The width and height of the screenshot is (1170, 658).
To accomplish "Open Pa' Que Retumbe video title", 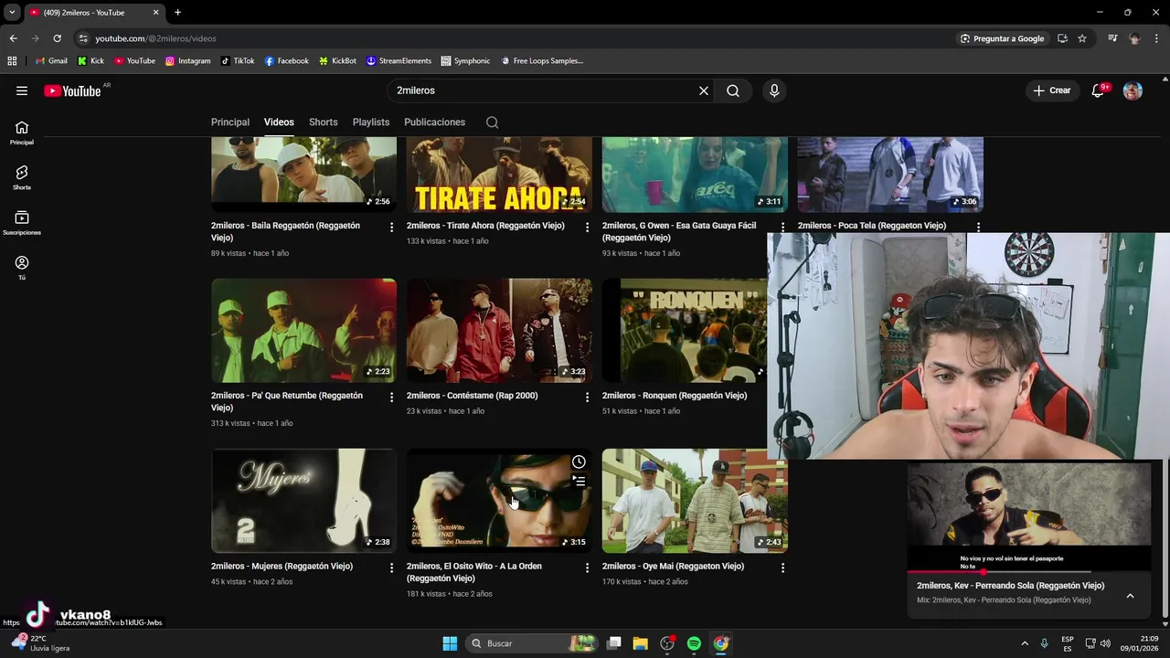I will click(x=287, y=402).
